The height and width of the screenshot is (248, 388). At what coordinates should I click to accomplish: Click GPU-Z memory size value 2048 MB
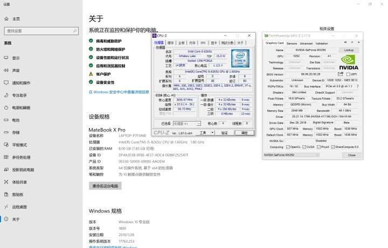point(297,111)
